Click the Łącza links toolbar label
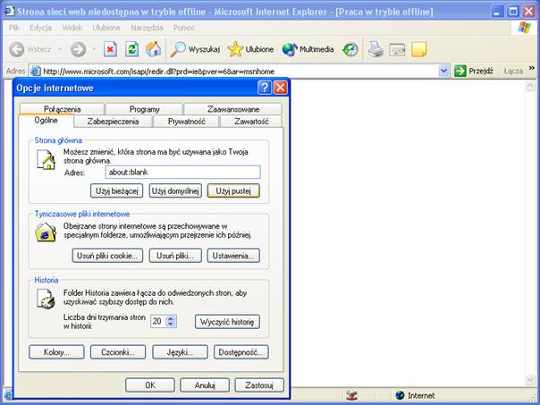Screen dimensions: 540x405 513,72
